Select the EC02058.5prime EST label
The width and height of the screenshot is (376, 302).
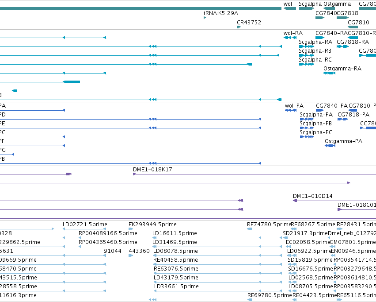click(308, 242)
